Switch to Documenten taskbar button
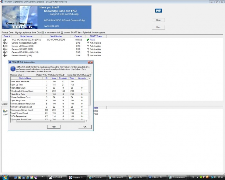This screenshot has height=180, width=225. click(177, 177)
